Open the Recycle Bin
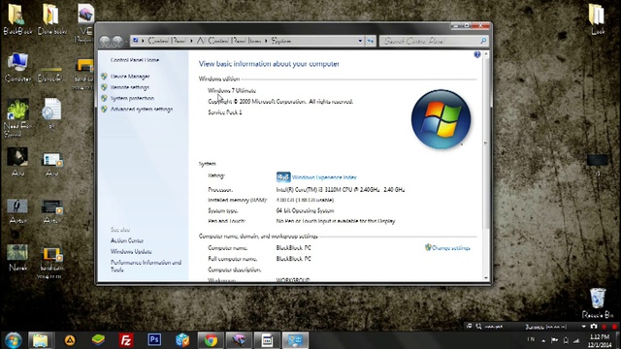This screenshot has height=349, width=621. pyautogui.click(x=598, y=303)
